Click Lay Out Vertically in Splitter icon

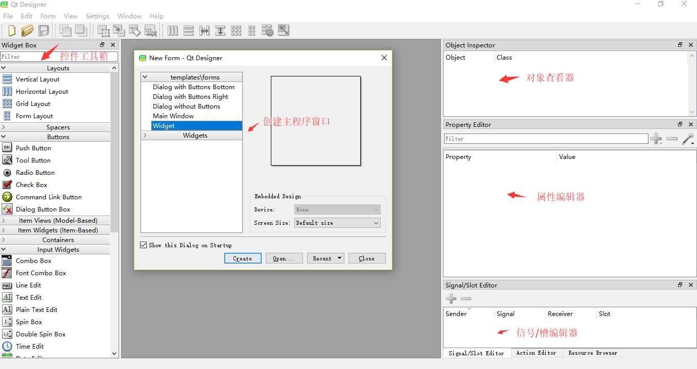220,31
